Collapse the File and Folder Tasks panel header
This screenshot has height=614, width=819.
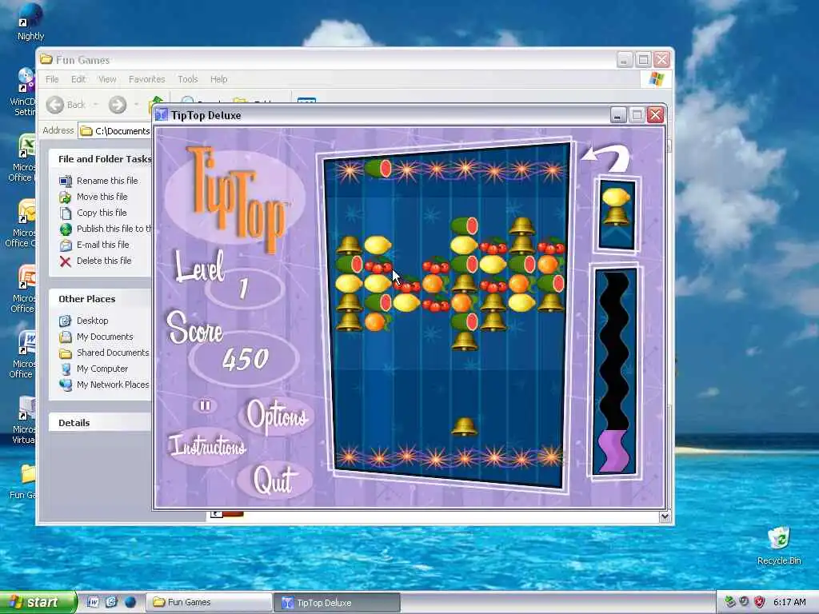(x=100, y=159)
